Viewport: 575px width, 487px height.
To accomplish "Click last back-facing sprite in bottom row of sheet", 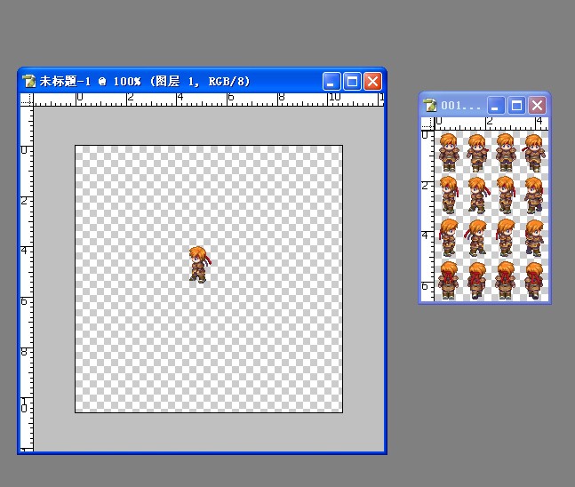I will coord(534,281).
